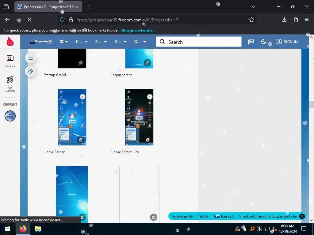Click the TikTok link in bottom bar
Image resolution: width=314 pixels, height=235 pixels.
pos(203,216)
